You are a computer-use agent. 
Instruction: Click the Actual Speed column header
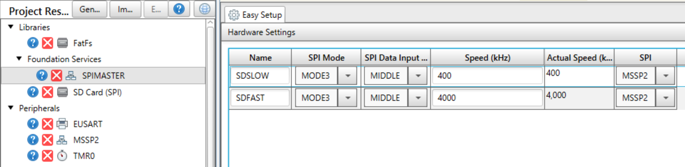pos(579,58)
